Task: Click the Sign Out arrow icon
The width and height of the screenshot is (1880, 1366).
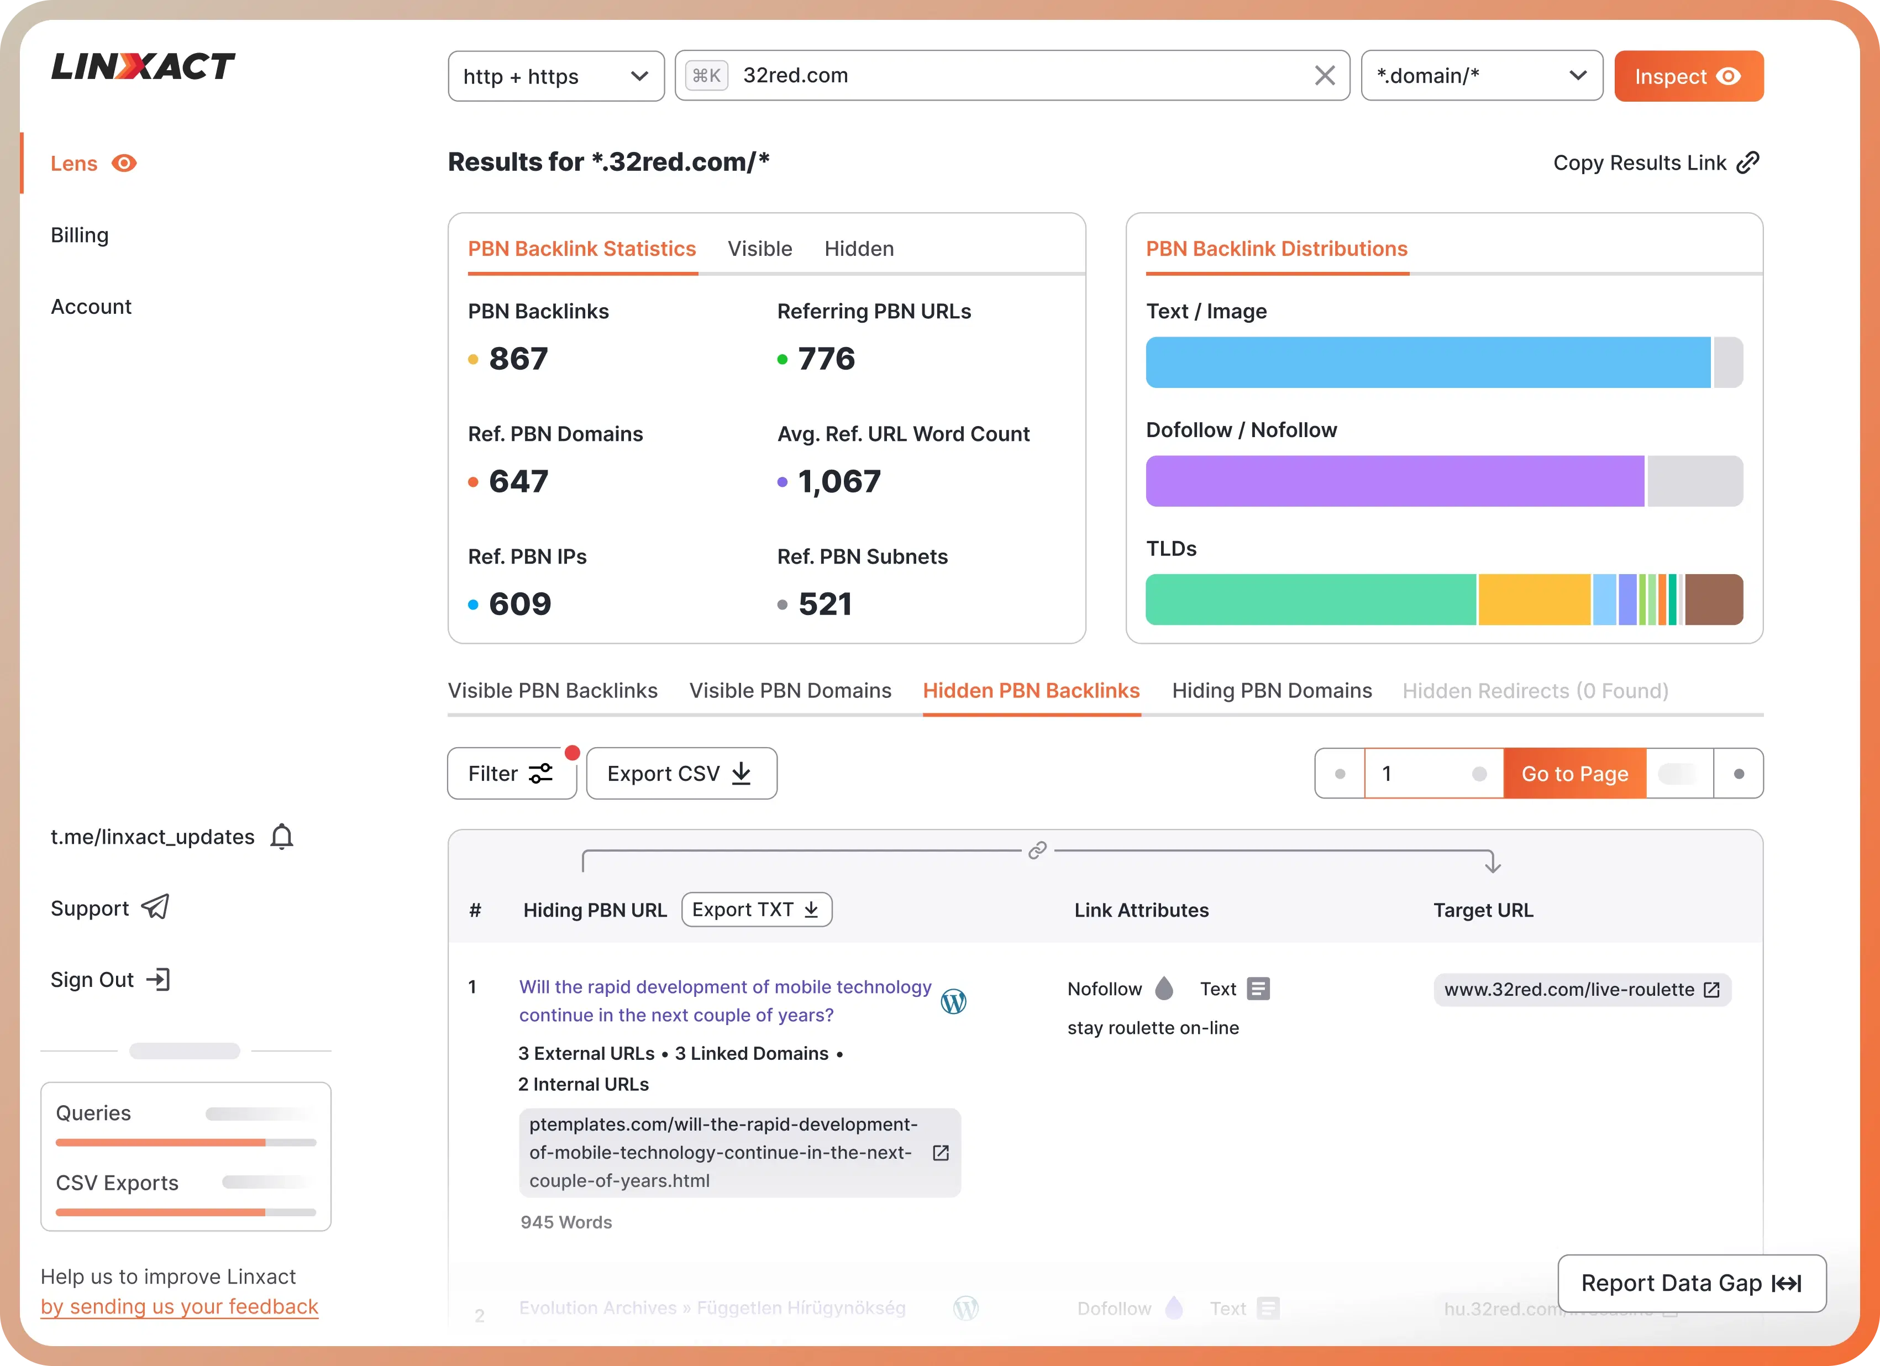Action: (158, 980)
